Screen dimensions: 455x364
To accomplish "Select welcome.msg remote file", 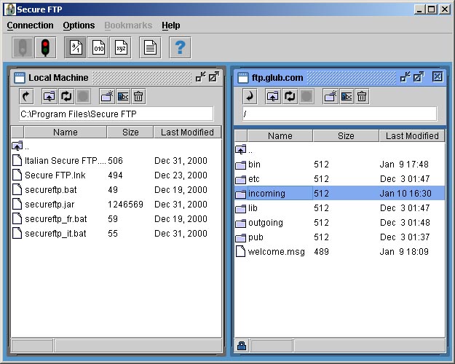I will pyautogui.click(x=339, y=251).
